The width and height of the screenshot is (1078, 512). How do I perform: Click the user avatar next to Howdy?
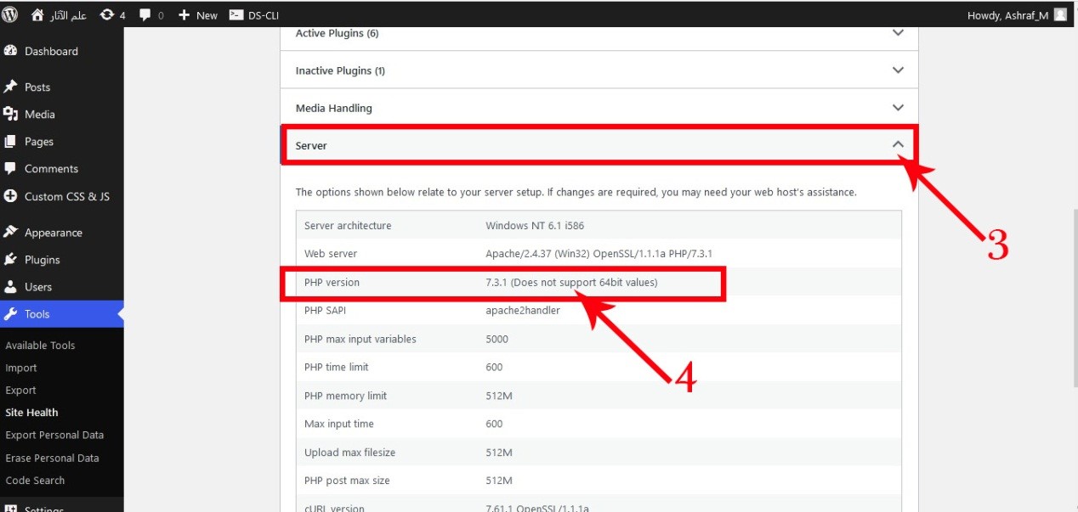[x=1060, y=14]
